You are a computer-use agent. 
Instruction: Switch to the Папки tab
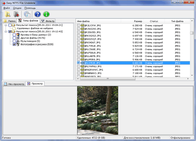pyautogui.click(x=10, y=21)
